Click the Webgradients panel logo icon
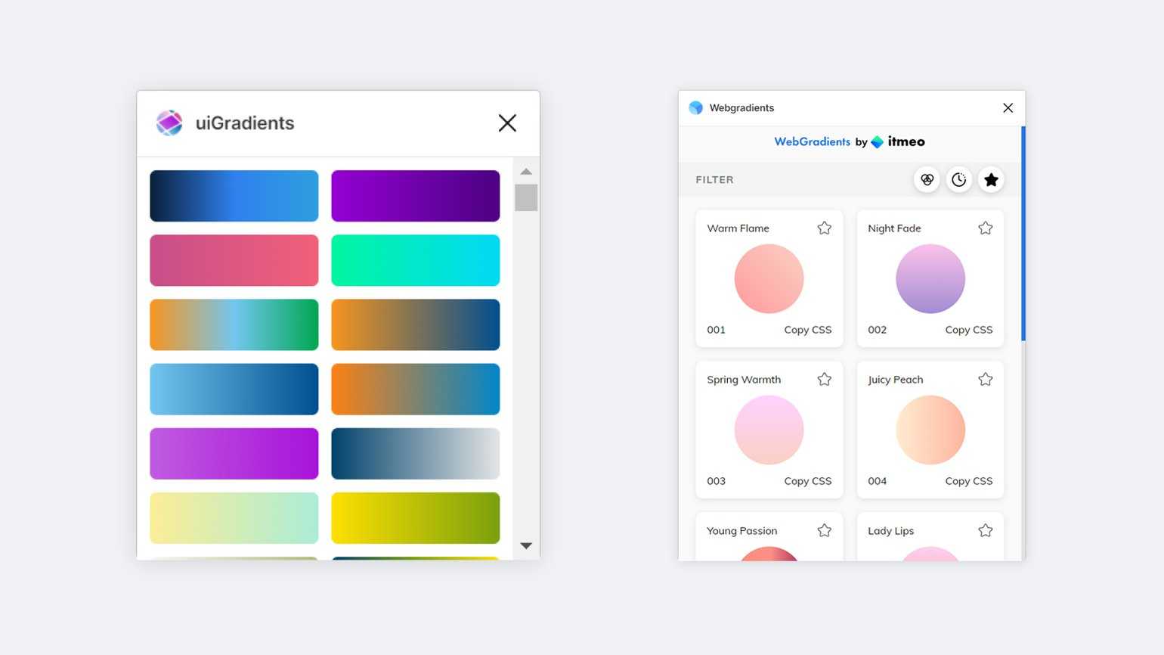Image resolution: width=1164 pixels, height=655 pixels. point(696,108)
